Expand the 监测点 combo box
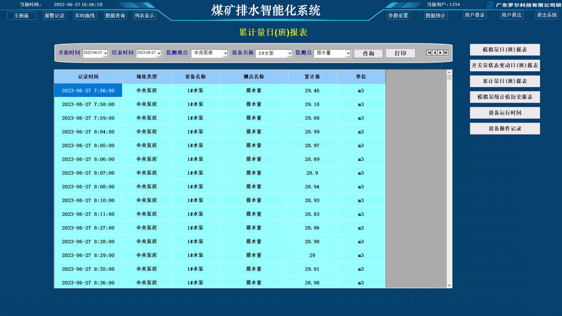This screenshot has height=316, width=562. click(x=348, y=53)
